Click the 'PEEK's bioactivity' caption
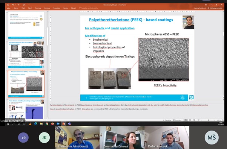227x149 pixels. 165,85
